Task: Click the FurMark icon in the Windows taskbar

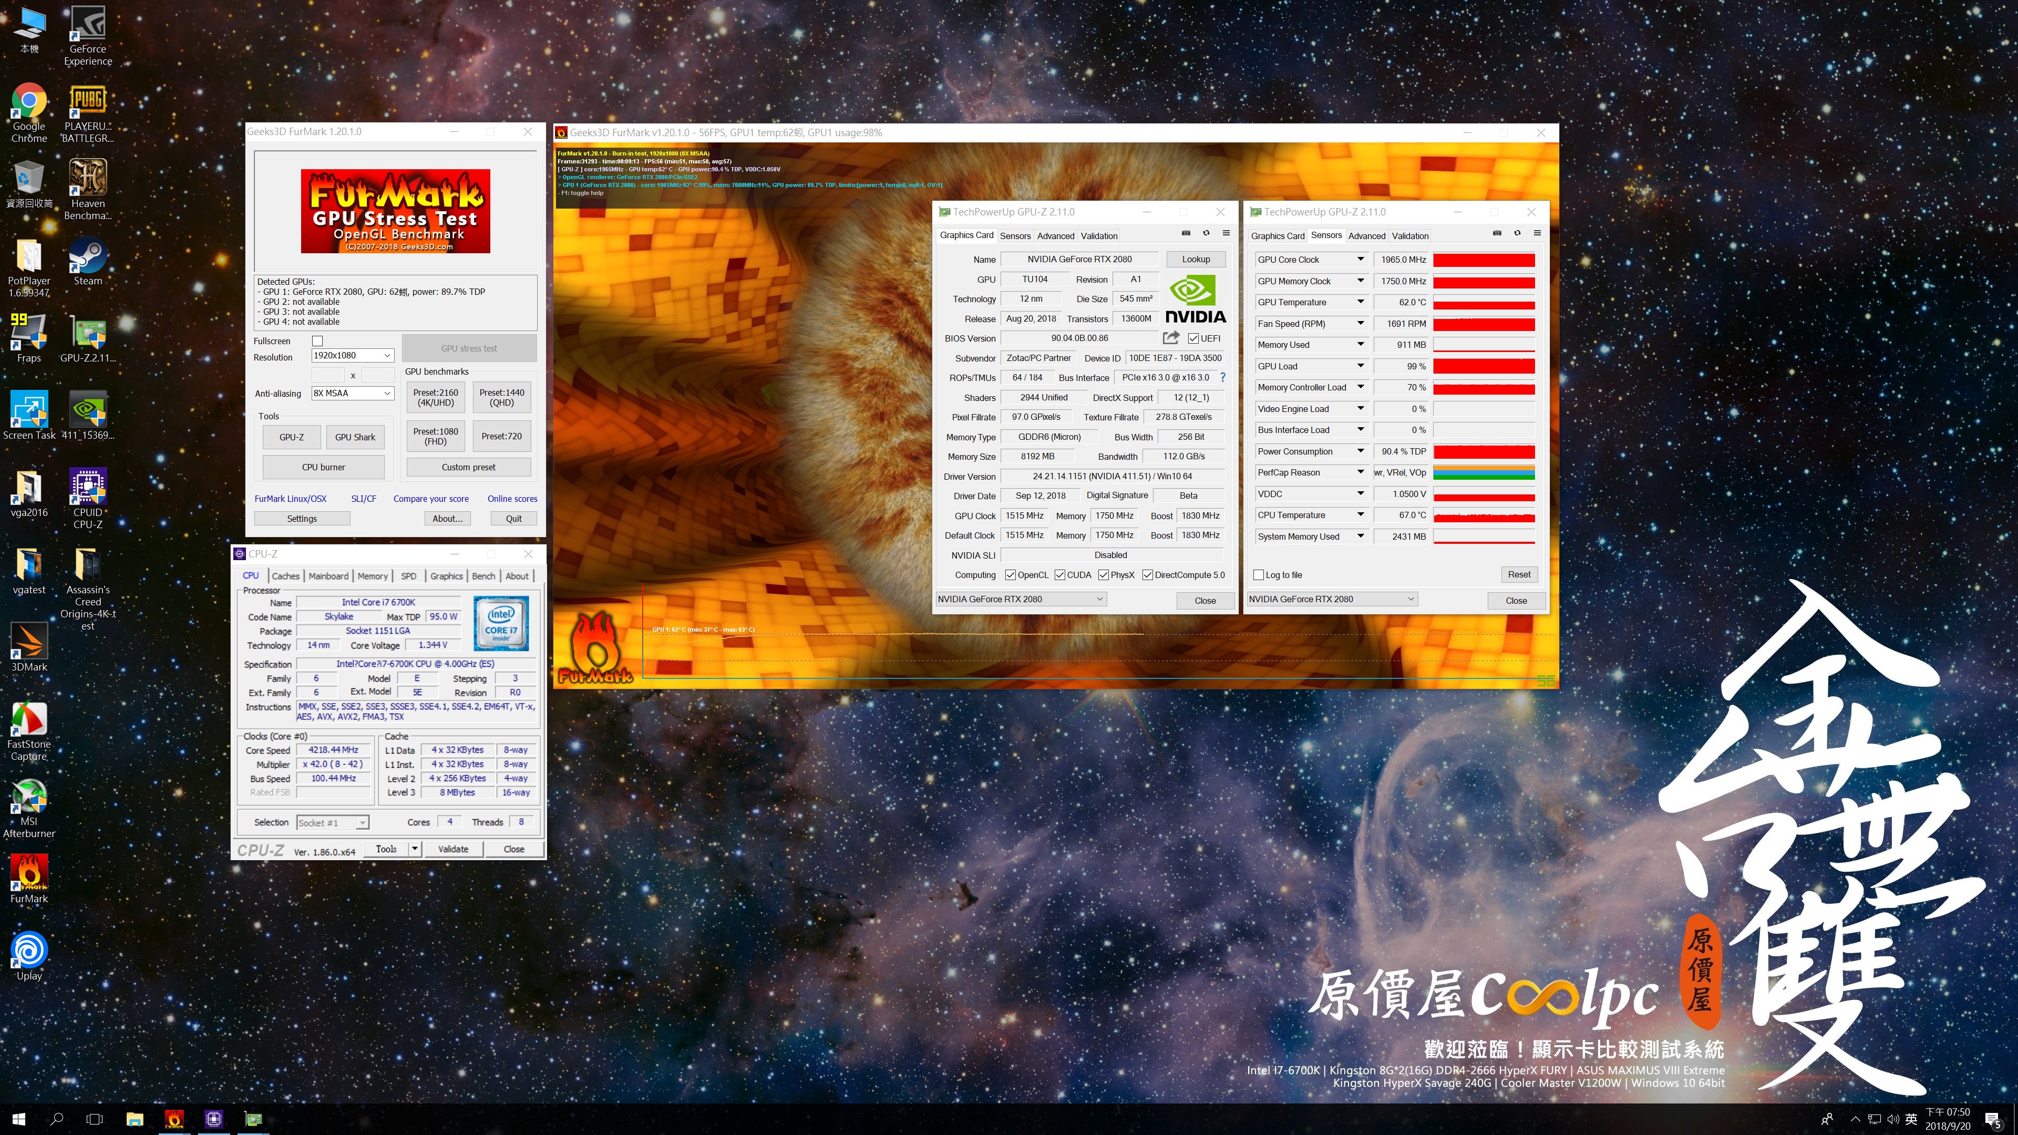Action: point(174,1119)
